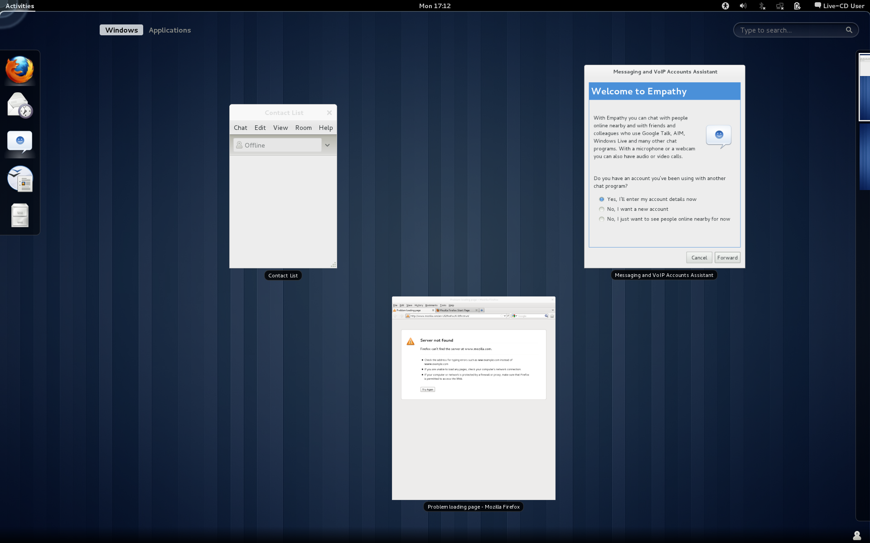Click the Activities button

(19, 6)
